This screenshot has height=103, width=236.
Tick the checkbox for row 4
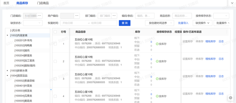[x=55, y=96]
